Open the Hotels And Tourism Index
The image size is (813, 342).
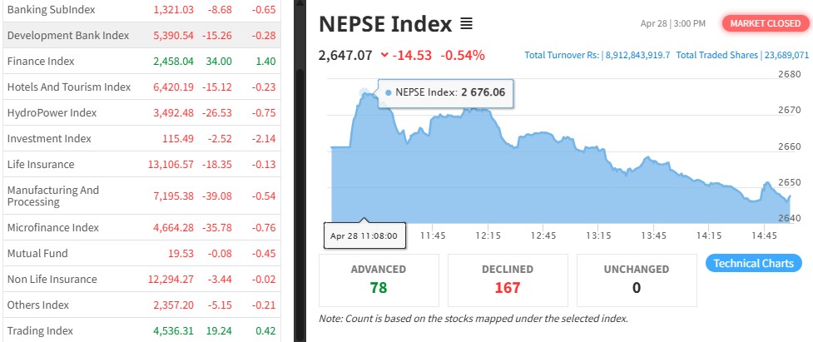141,87
